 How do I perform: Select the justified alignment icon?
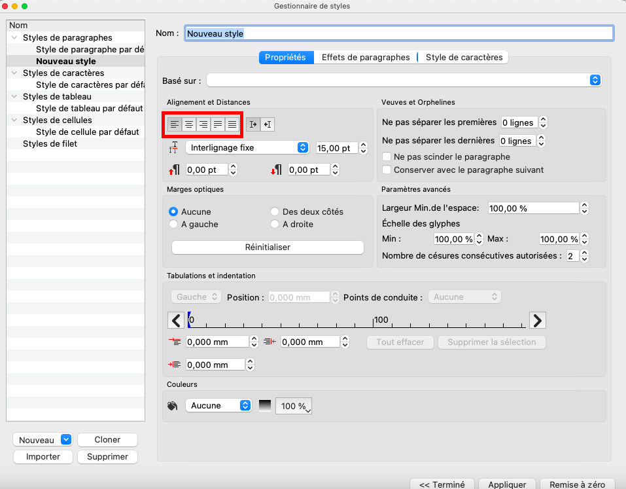[x=217, y=124]
